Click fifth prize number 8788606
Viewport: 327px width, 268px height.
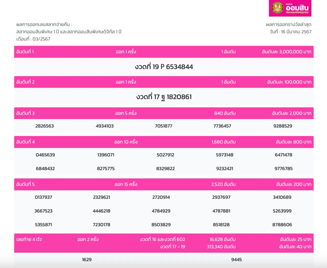tap(282, 225)
